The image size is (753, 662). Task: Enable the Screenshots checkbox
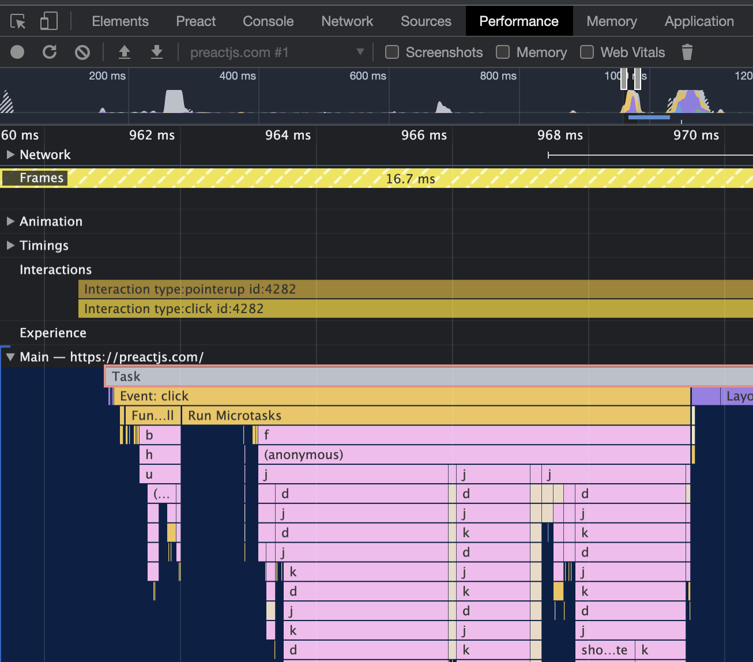391,52
